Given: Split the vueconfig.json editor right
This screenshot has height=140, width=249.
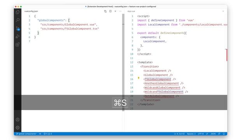Looking at the screenshot, I should click(x=110, y=11).
